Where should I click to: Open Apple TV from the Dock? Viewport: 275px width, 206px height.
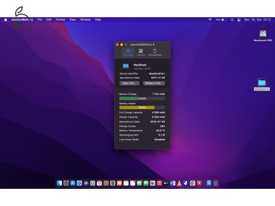coord(166,183)
